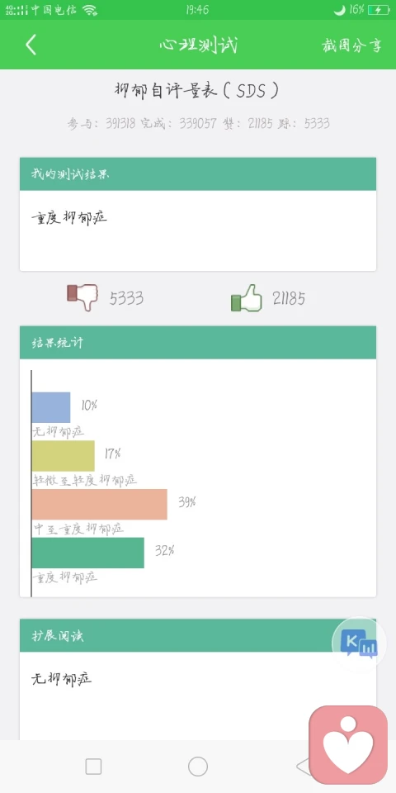Tap the battery indicator in status bar
The width and height of the screenshot is (396, 793).
point(379,10)
